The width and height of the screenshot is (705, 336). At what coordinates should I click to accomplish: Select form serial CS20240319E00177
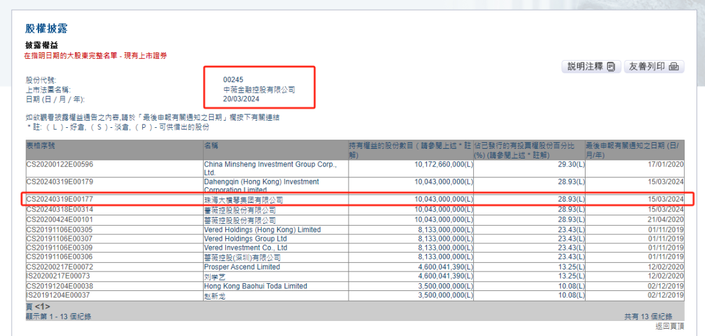[59, 199]
